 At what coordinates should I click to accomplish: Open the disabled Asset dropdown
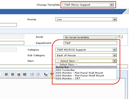(x=90, y=37)
